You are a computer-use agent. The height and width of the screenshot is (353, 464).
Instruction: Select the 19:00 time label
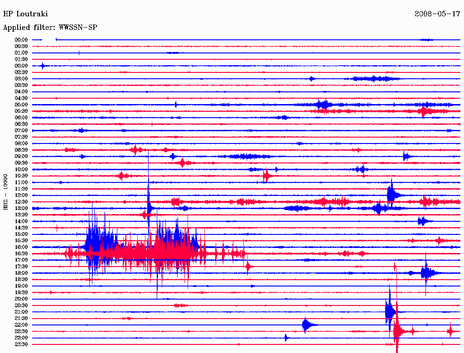click(x=21, y=286)
